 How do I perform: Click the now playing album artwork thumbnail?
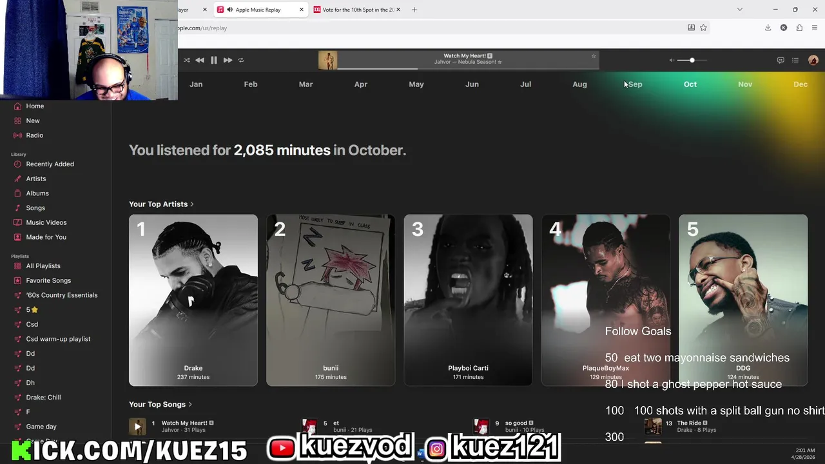[327, 60]
